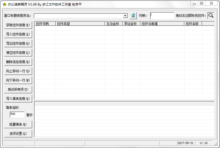Click the time 11:18 in status bar
This screenshot has height=148, width=220.
pos(203,143)
